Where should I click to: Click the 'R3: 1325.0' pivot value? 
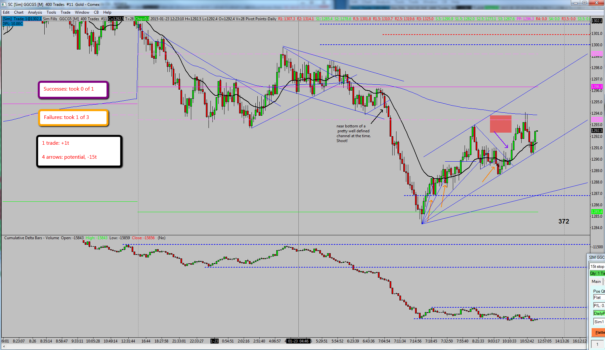(425, 19)
